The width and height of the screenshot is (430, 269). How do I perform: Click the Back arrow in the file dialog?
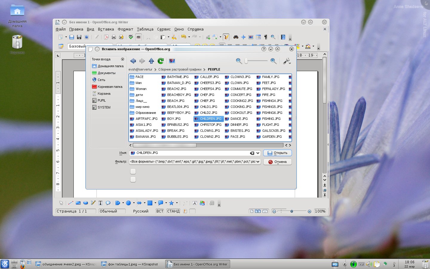click(x=133, y=61)
